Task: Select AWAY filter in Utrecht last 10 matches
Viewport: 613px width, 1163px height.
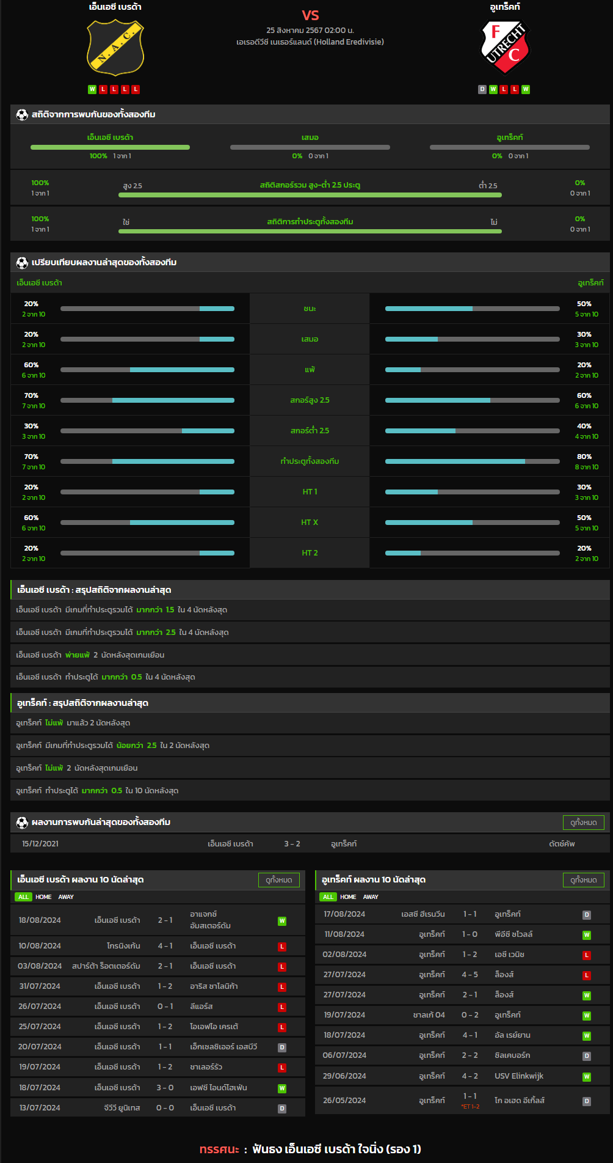Action: [x=371, y=897]
